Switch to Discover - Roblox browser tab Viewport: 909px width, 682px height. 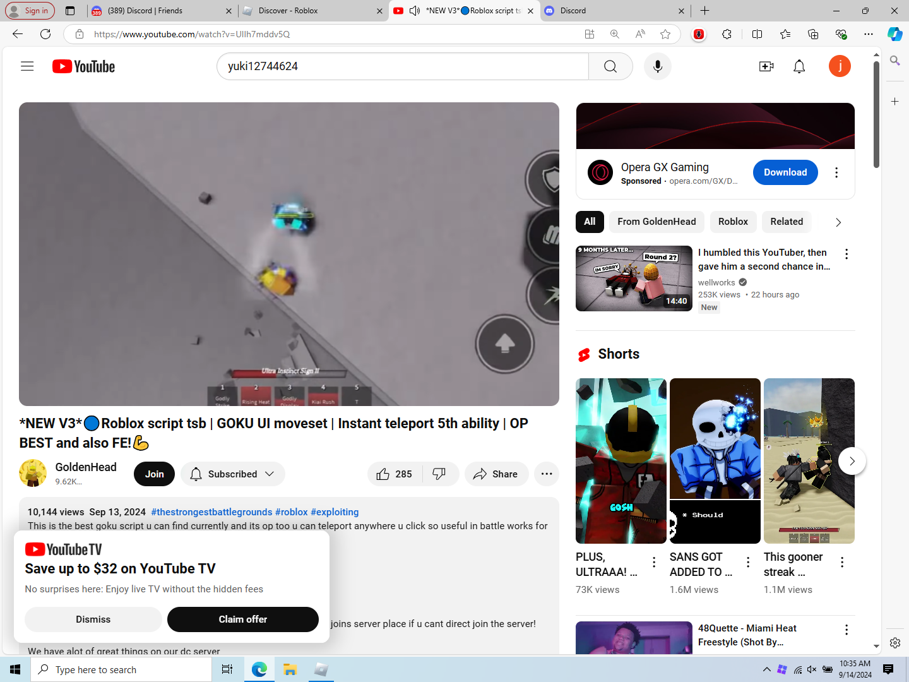(312, 11)
